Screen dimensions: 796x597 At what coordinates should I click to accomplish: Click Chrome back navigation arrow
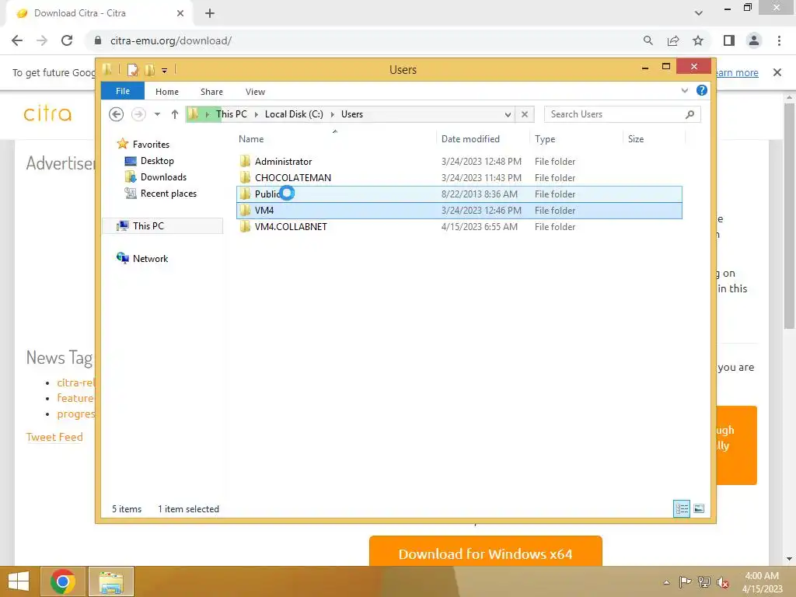point(17,40)
